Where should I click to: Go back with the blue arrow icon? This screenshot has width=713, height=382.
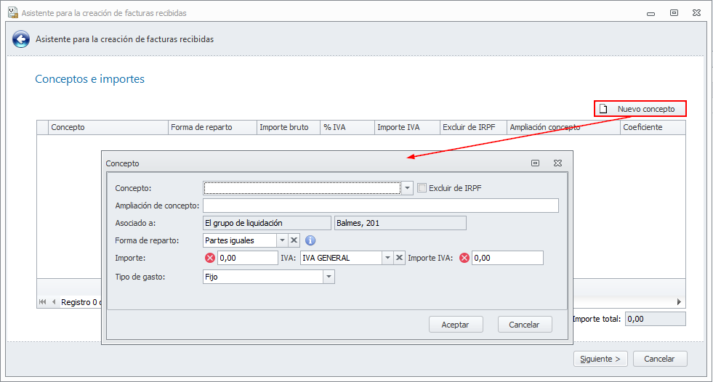coord(21,39)
